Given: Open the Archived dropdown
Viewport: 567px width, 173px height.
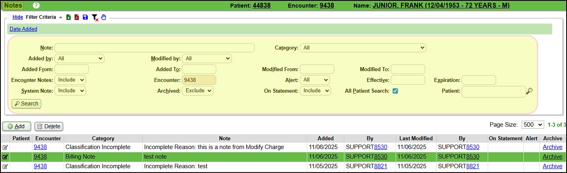Looking at the screenshot, I should (x=197, y=91).
